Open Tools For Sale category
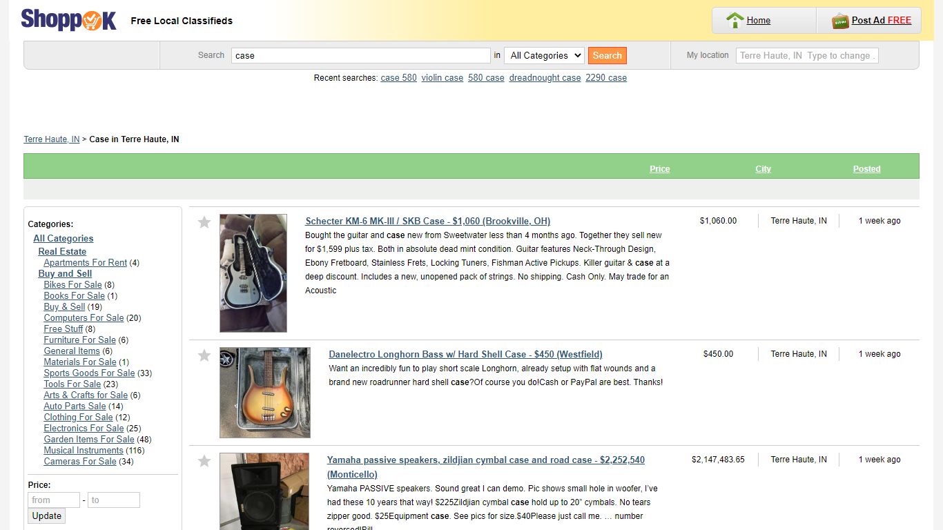Screen dimensions: 943x530 click(72, 384)
